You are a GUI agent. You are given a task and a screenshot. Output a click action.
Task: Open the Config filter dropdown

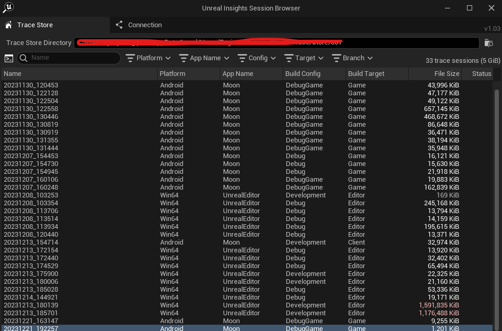click(x=256, y=58)
